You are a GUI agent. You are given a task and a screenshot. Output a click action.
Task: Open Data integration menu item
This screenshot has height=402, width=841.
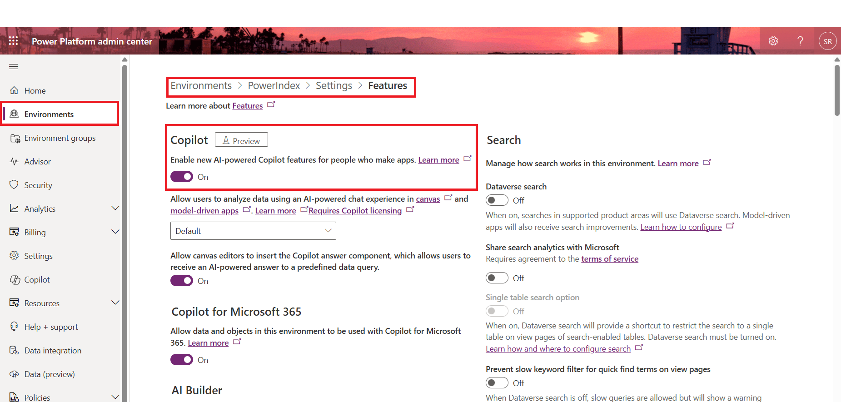53,351
